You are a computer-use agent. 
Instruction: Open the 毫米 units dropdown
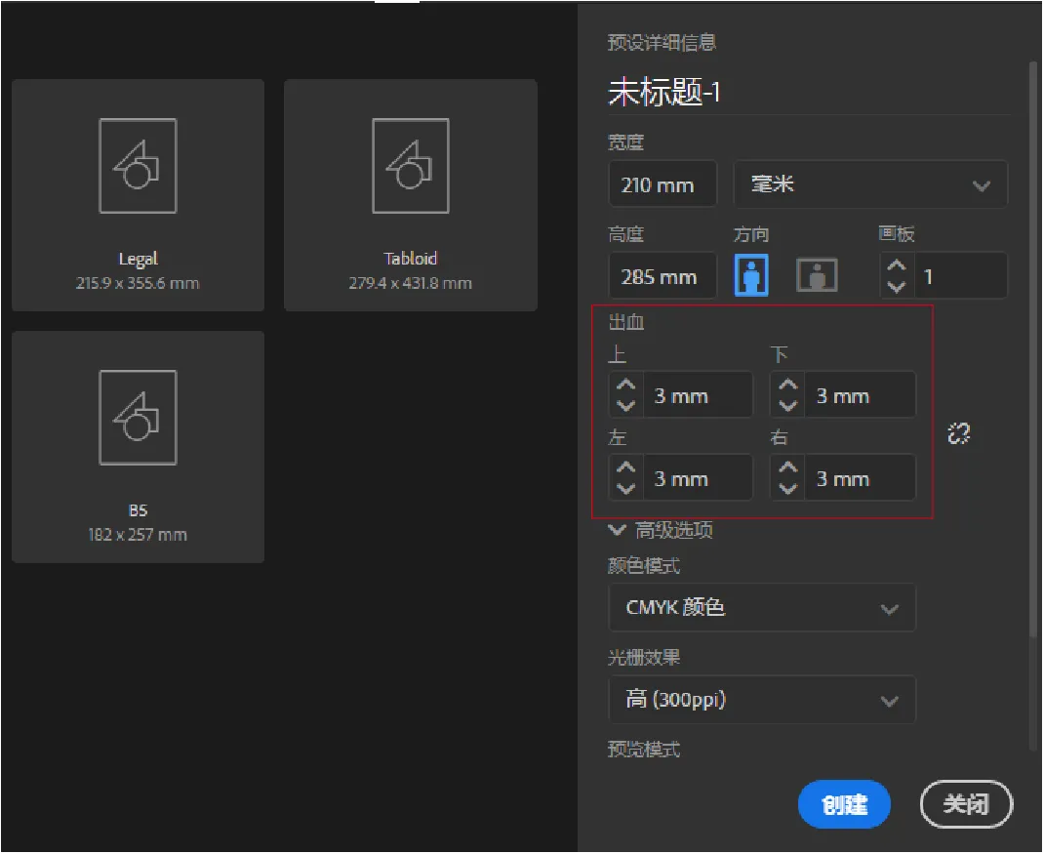coord(870,184)
